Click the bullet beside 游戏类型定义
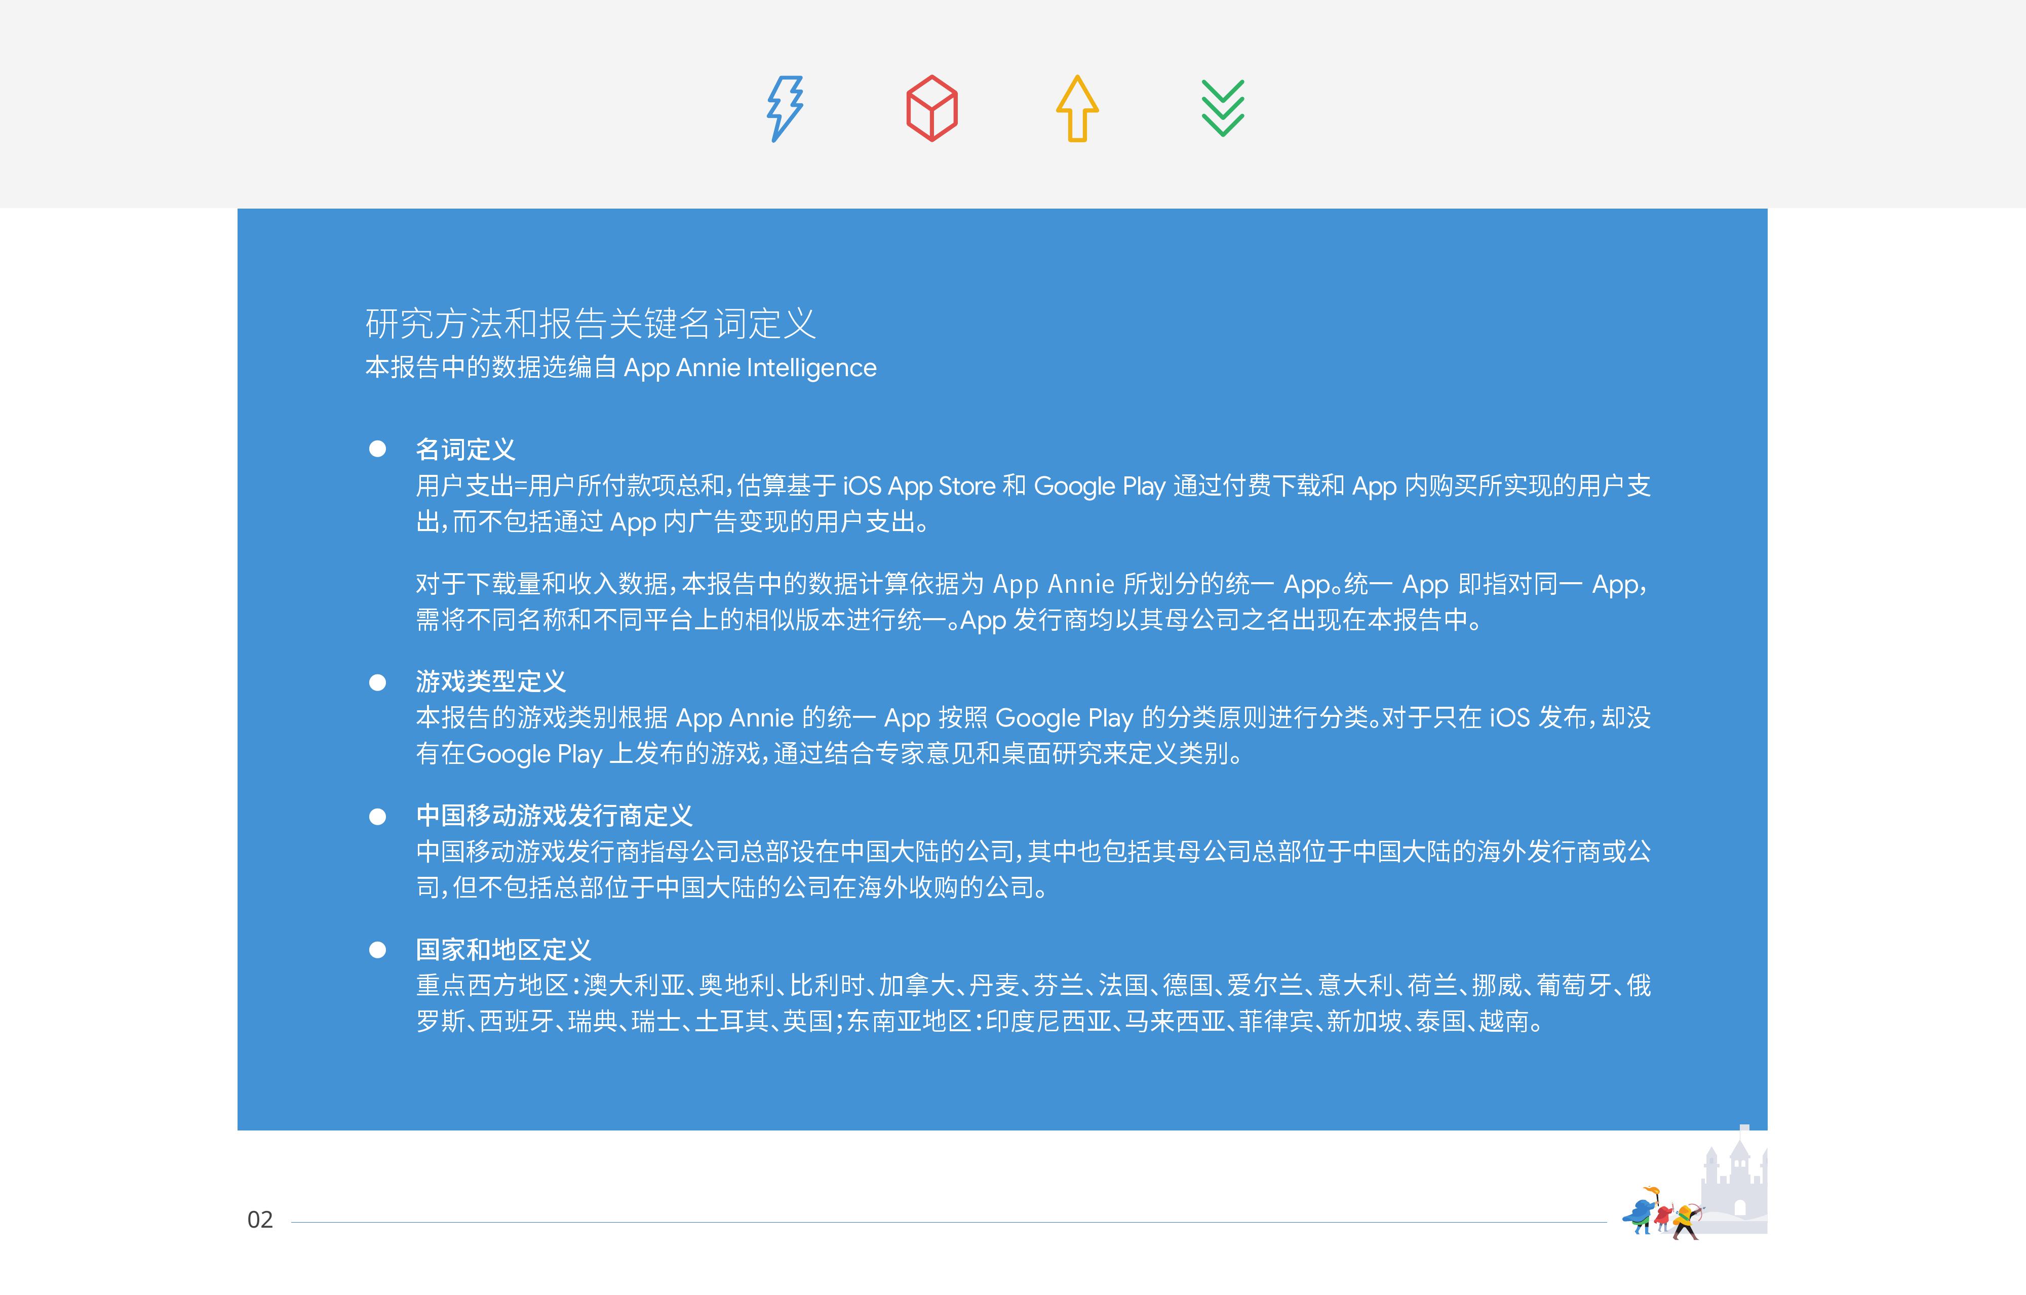2026x1295 pixels. tap(378, 682)
